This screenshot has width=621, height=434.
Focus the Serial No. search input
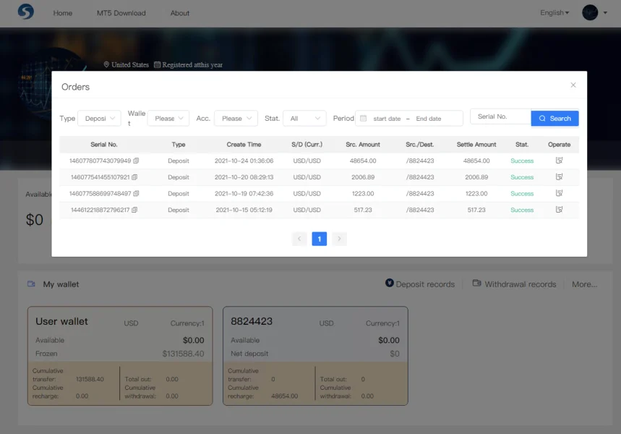pyautogui.click(x=500, y=117)
